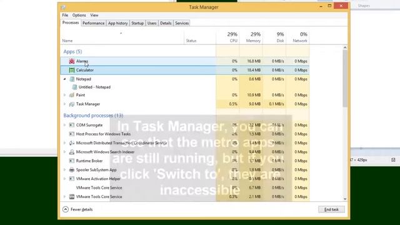The height and width of the screenshot is (225, 400).
Task: Select the Alarms process row
Action: pos(185,61)
